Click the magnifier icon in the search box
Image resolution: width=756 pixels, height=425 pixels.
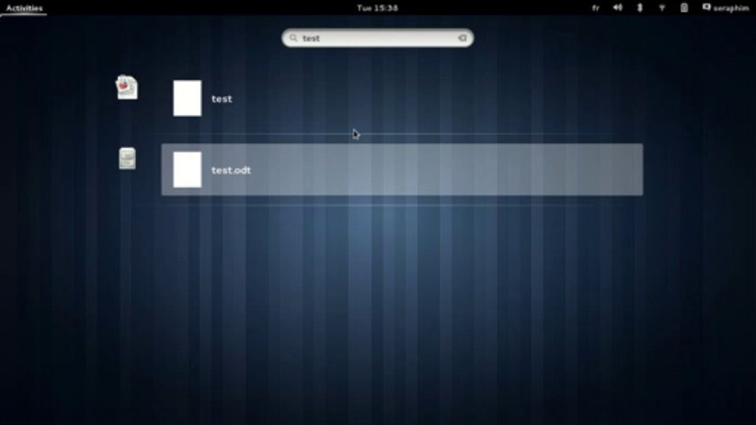pyautogui.click(x=293, y=38)
